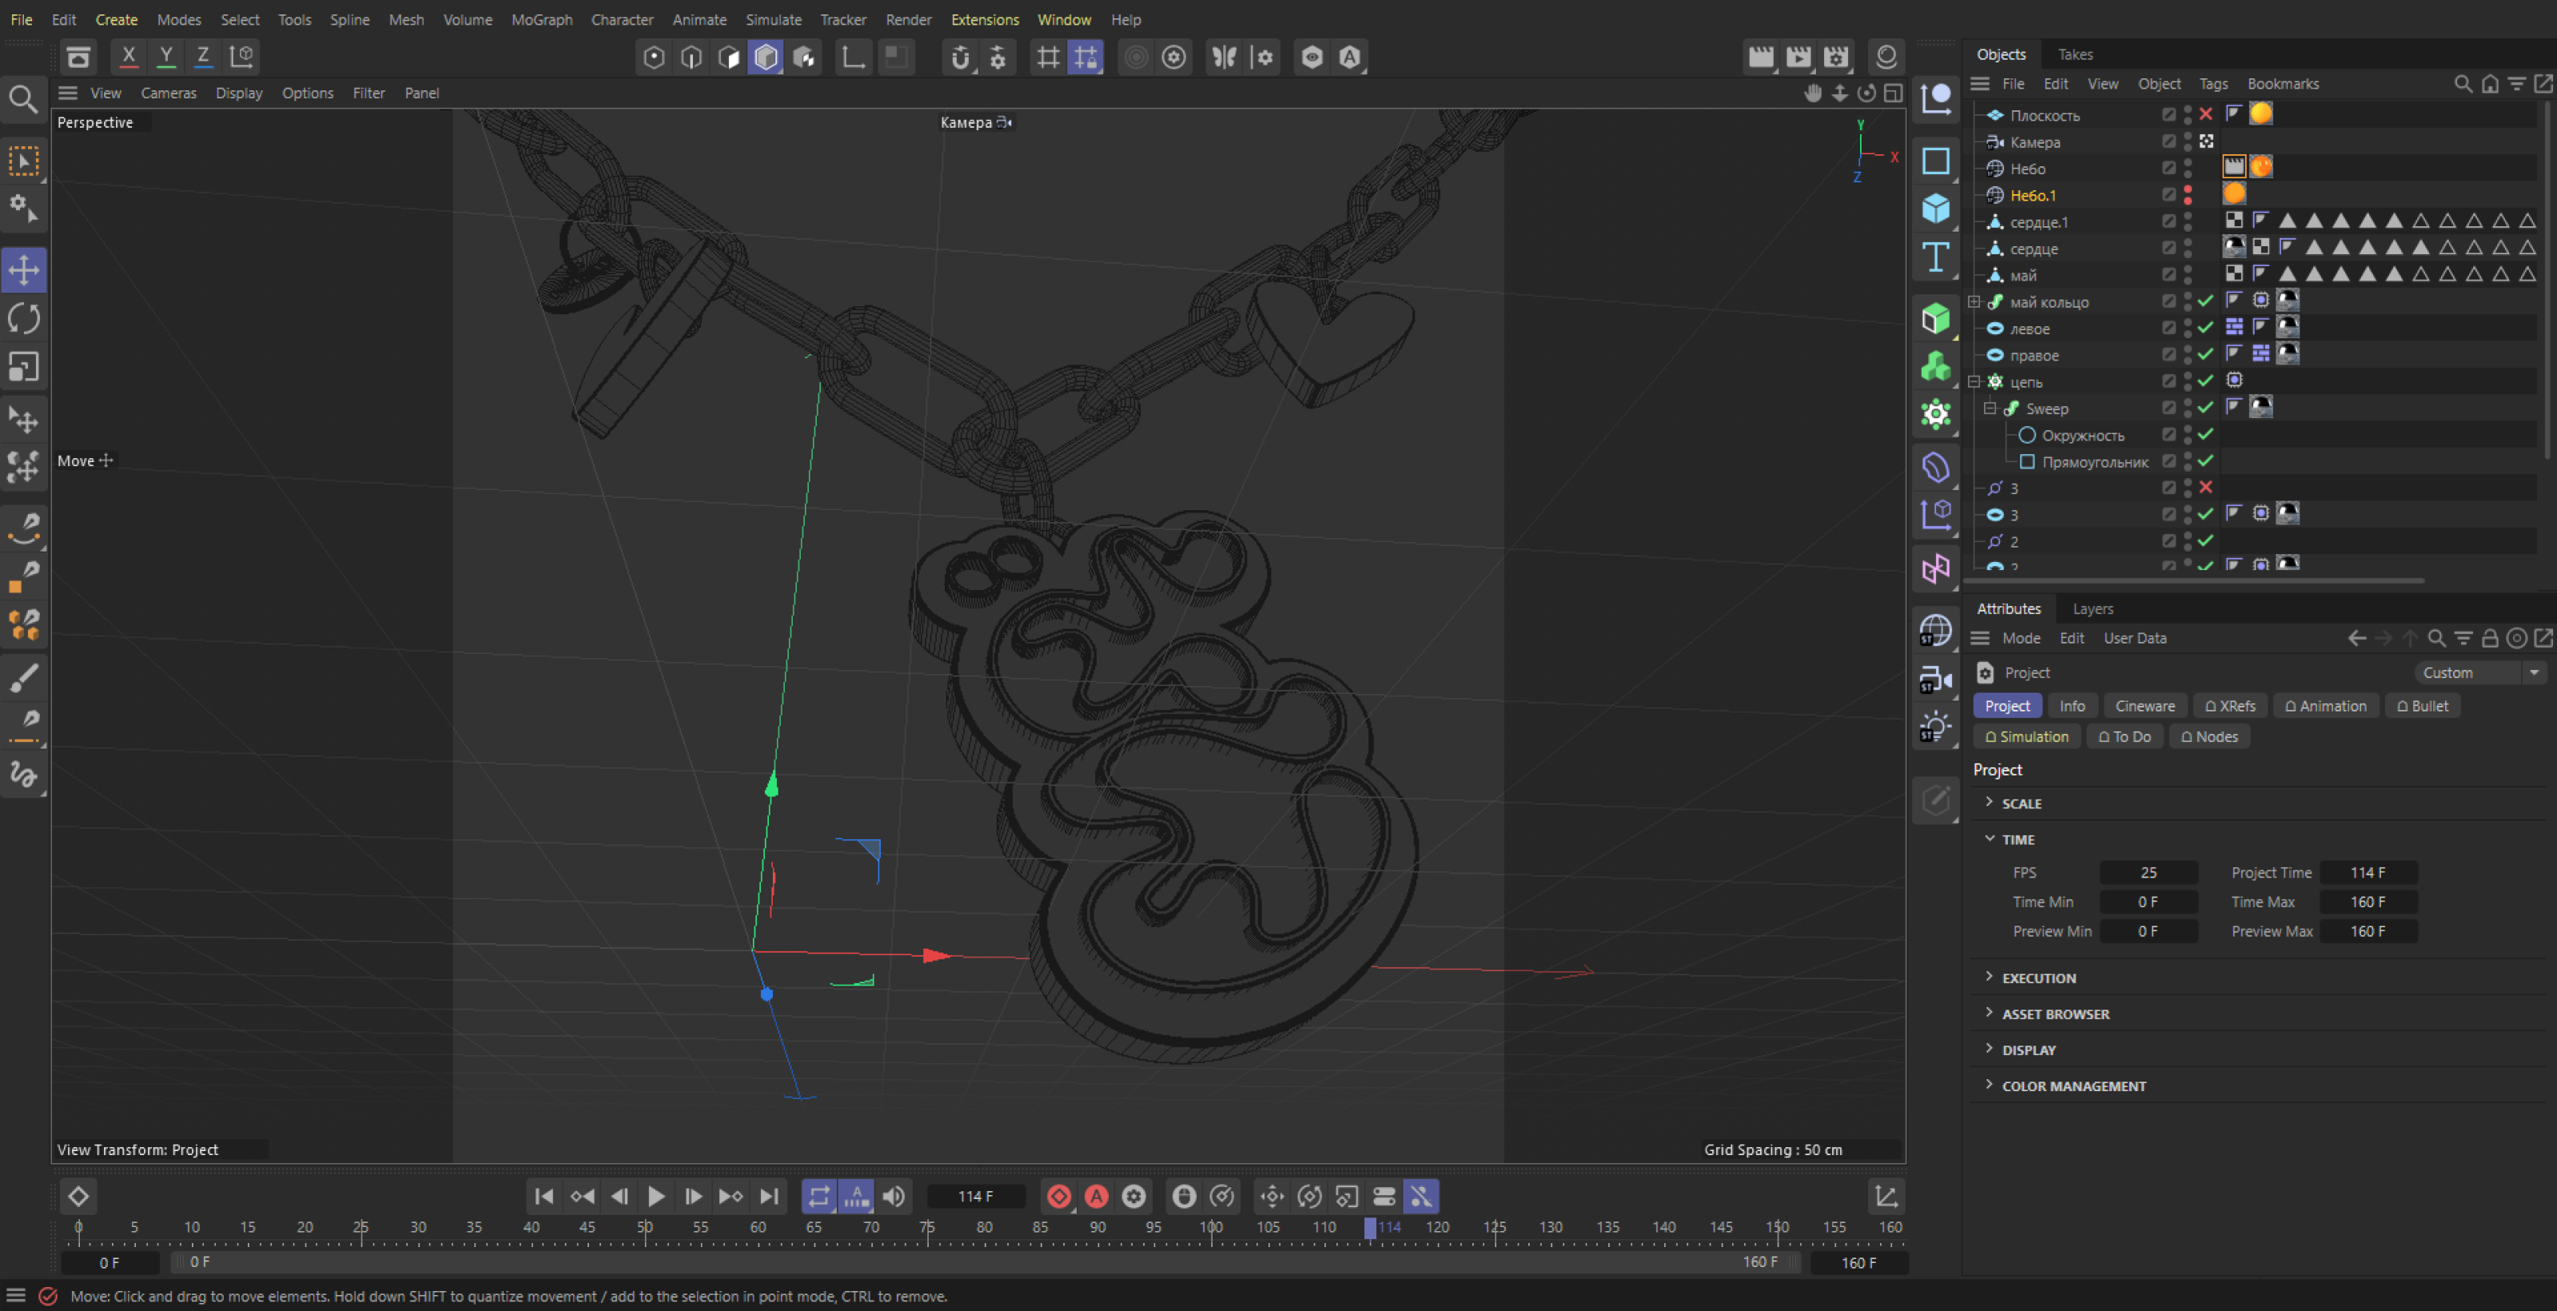
Task: Toggle visibility dots of Небо.1 object
Action: point(2187,196)
